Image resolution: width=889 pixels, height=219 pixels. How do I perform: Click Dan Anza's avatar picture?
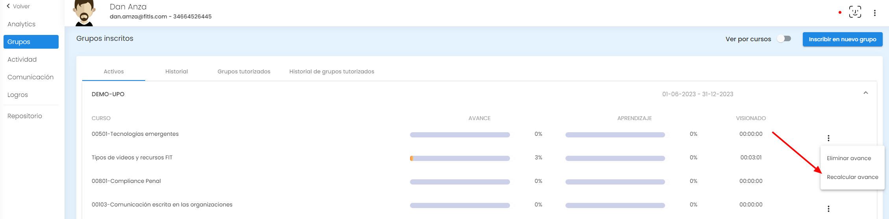[x=84, y=13]
